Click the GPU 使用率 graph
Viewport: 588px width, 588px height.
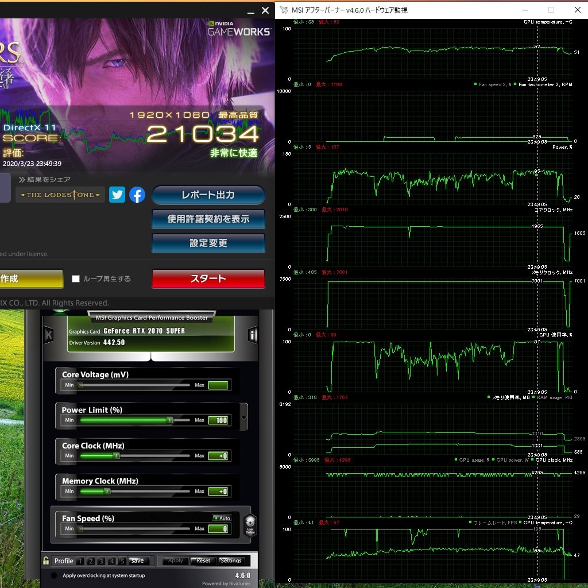[433, 367]
